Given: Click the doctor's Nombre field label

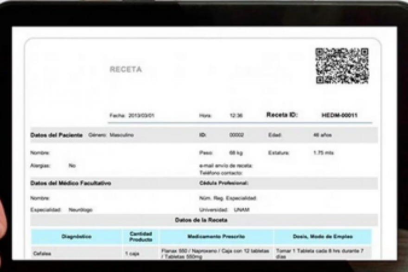Looking at the screenshot, I should click(40, 198).
